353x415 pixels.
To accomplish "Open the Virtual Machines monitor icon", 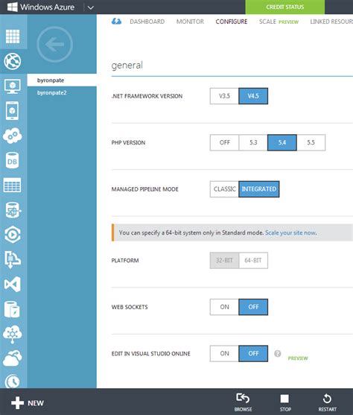I will 13,86.
